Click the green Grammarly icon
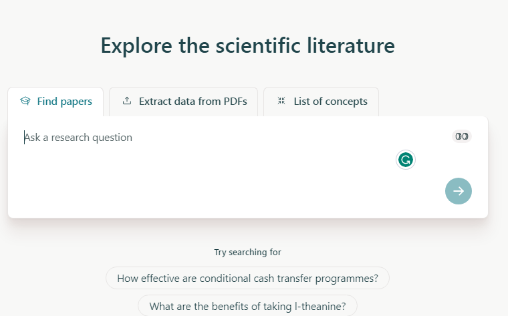Viewport: 508px width, 316px height. tap(405, 160)
